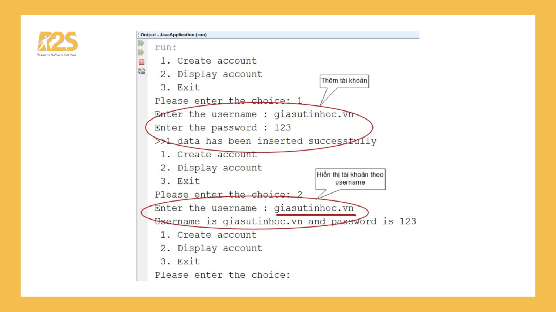This screenshot has height=312, width=556.
Task: Click the underlined giasutinhoc.vn link
Action: 313,208
